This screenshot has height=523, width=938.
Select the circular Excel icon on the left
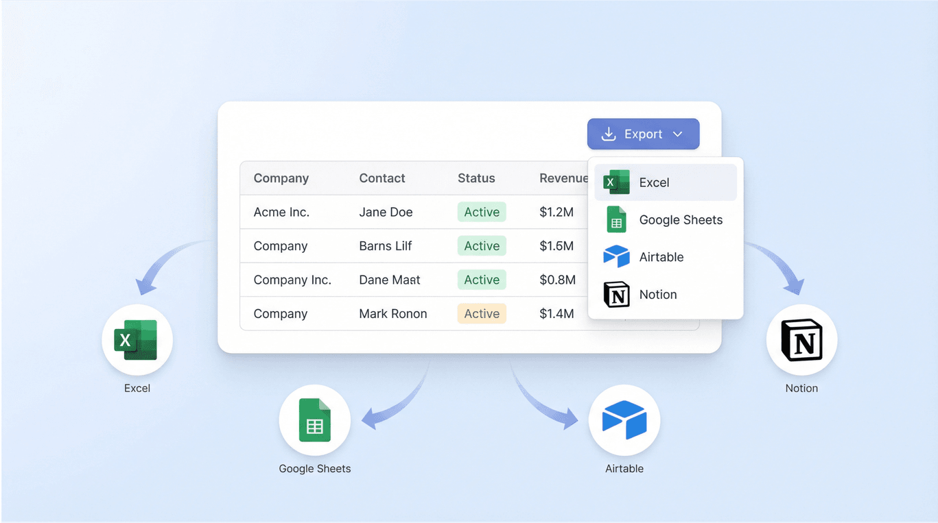(137, 340)
